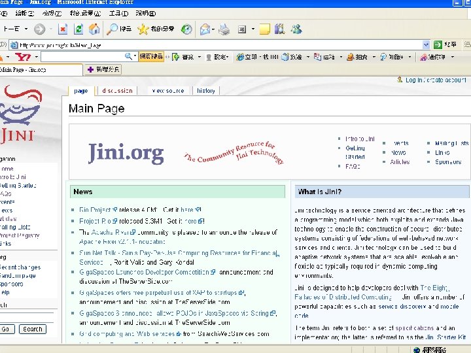Open the FAQs link in banner
The height and width of the screenshot is (353, 471).
coord(353,166)
